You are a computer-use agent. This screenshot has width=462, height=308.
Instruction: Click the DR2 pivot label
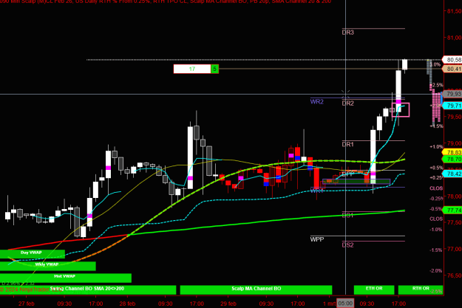[x=347, y=103]
